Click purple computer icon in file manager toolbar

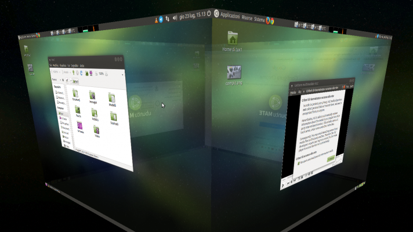(x=91, y=73)
